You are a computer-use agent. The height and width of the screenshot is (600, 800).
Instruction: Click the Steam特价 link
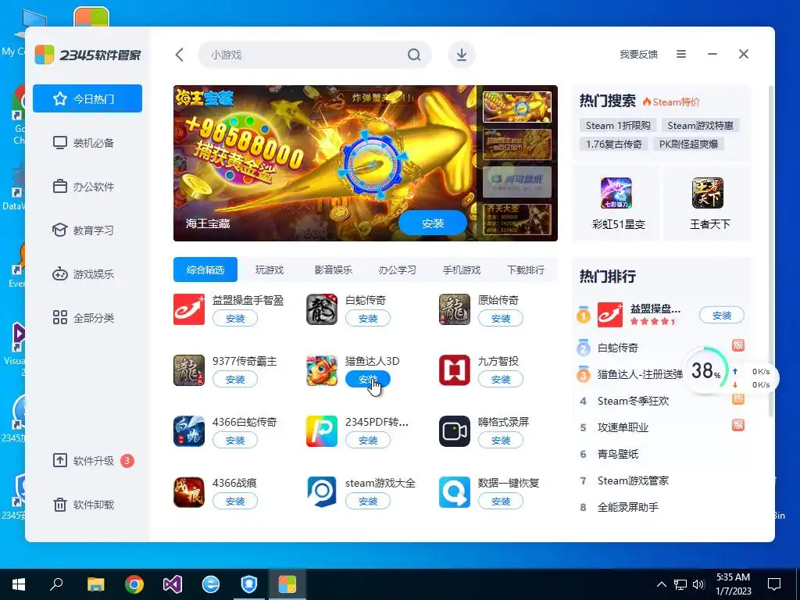click(671, 102)
